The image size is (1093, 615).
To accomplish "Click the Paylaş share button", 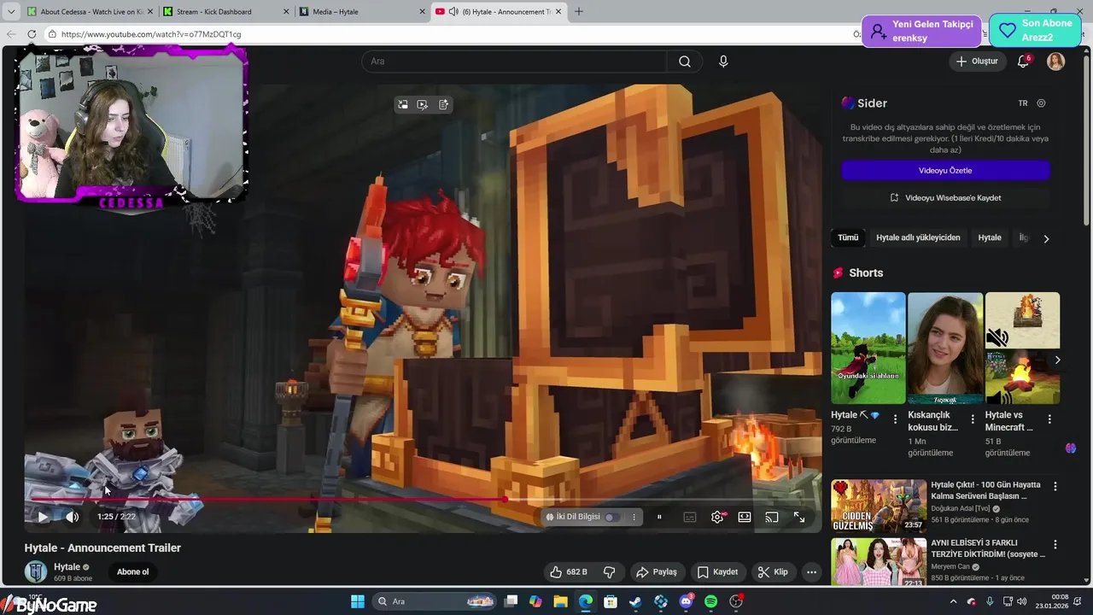I will (657, 572).
